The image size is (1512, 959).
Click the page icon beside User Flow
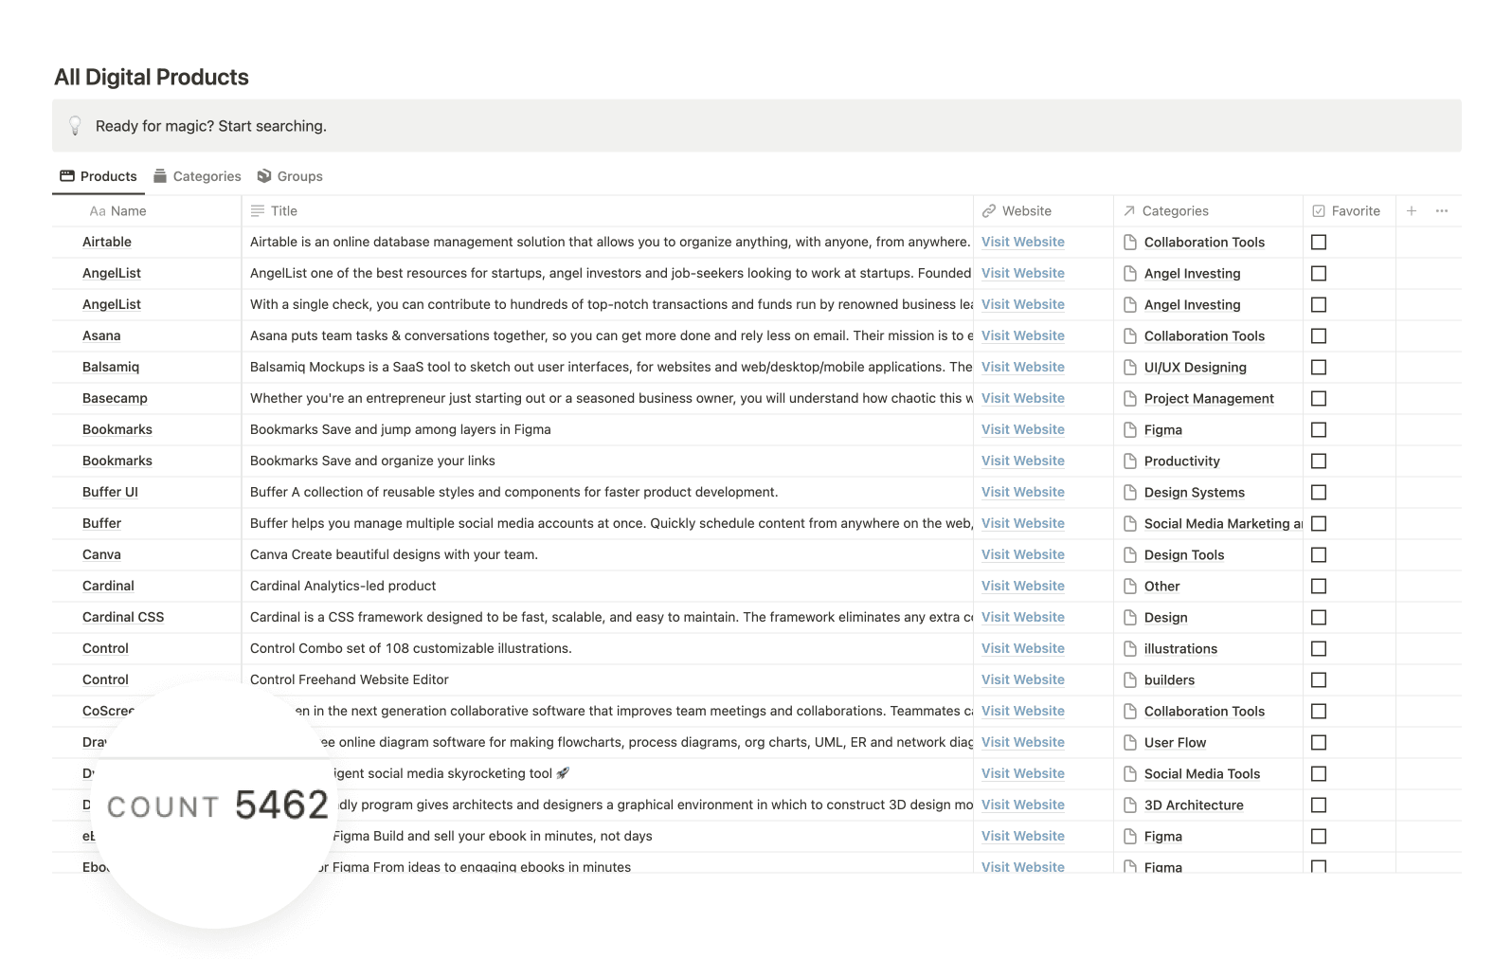pos(1129,743)
